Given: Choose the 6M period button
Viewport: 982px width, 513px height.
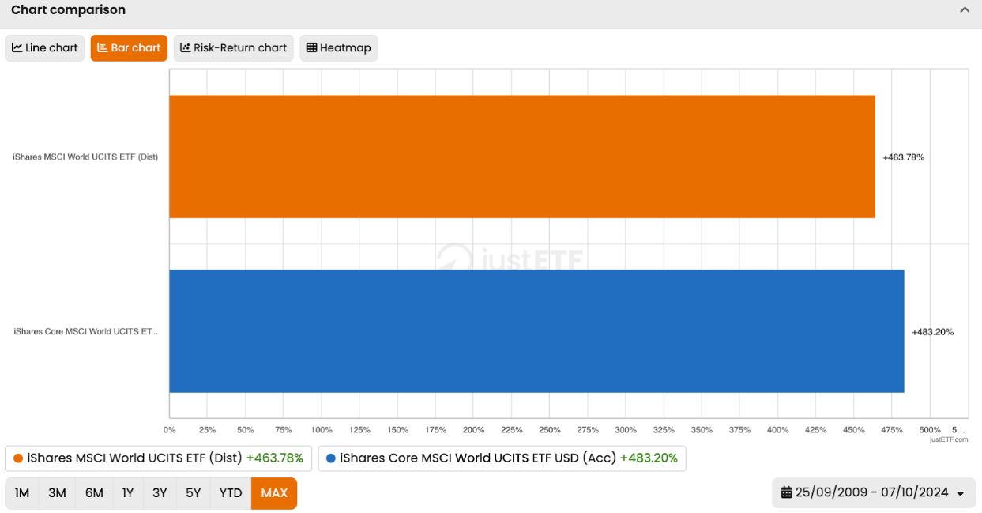Looking at the screenshot, I should coord(94,493).
